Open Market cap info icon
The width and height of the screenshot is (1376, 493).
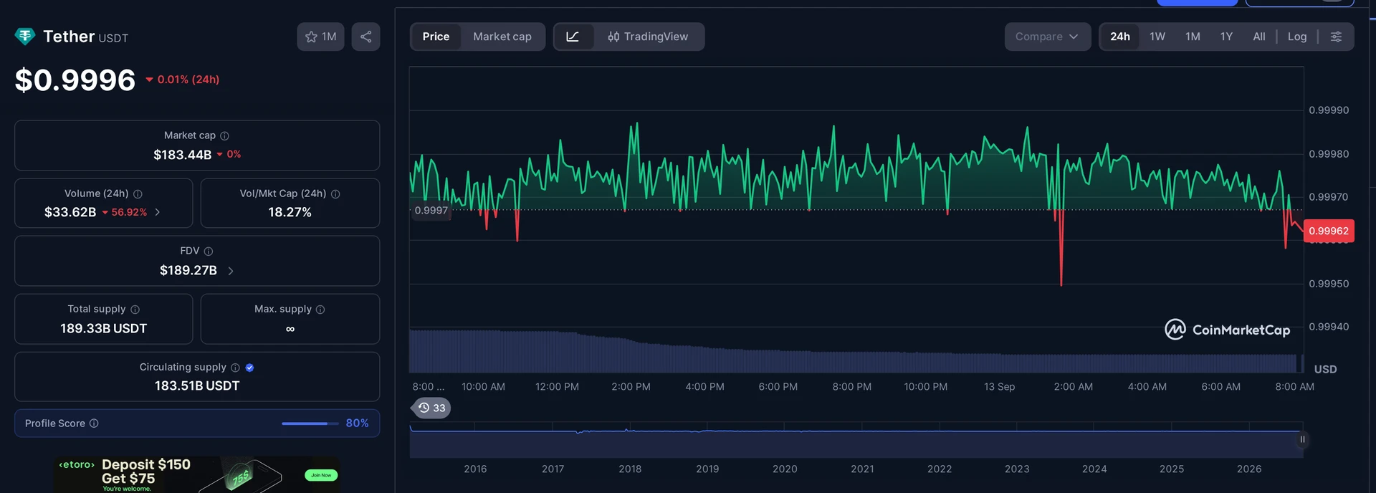[x=224, y=135]
